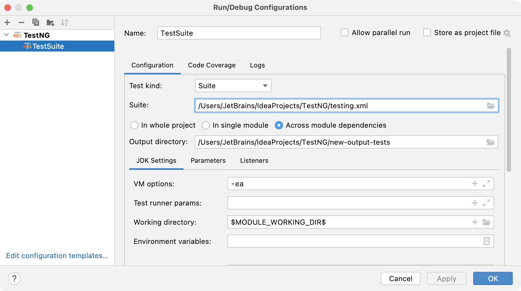Enable Allow parallel run
521x291 pixels.
[x=345, y=32]
